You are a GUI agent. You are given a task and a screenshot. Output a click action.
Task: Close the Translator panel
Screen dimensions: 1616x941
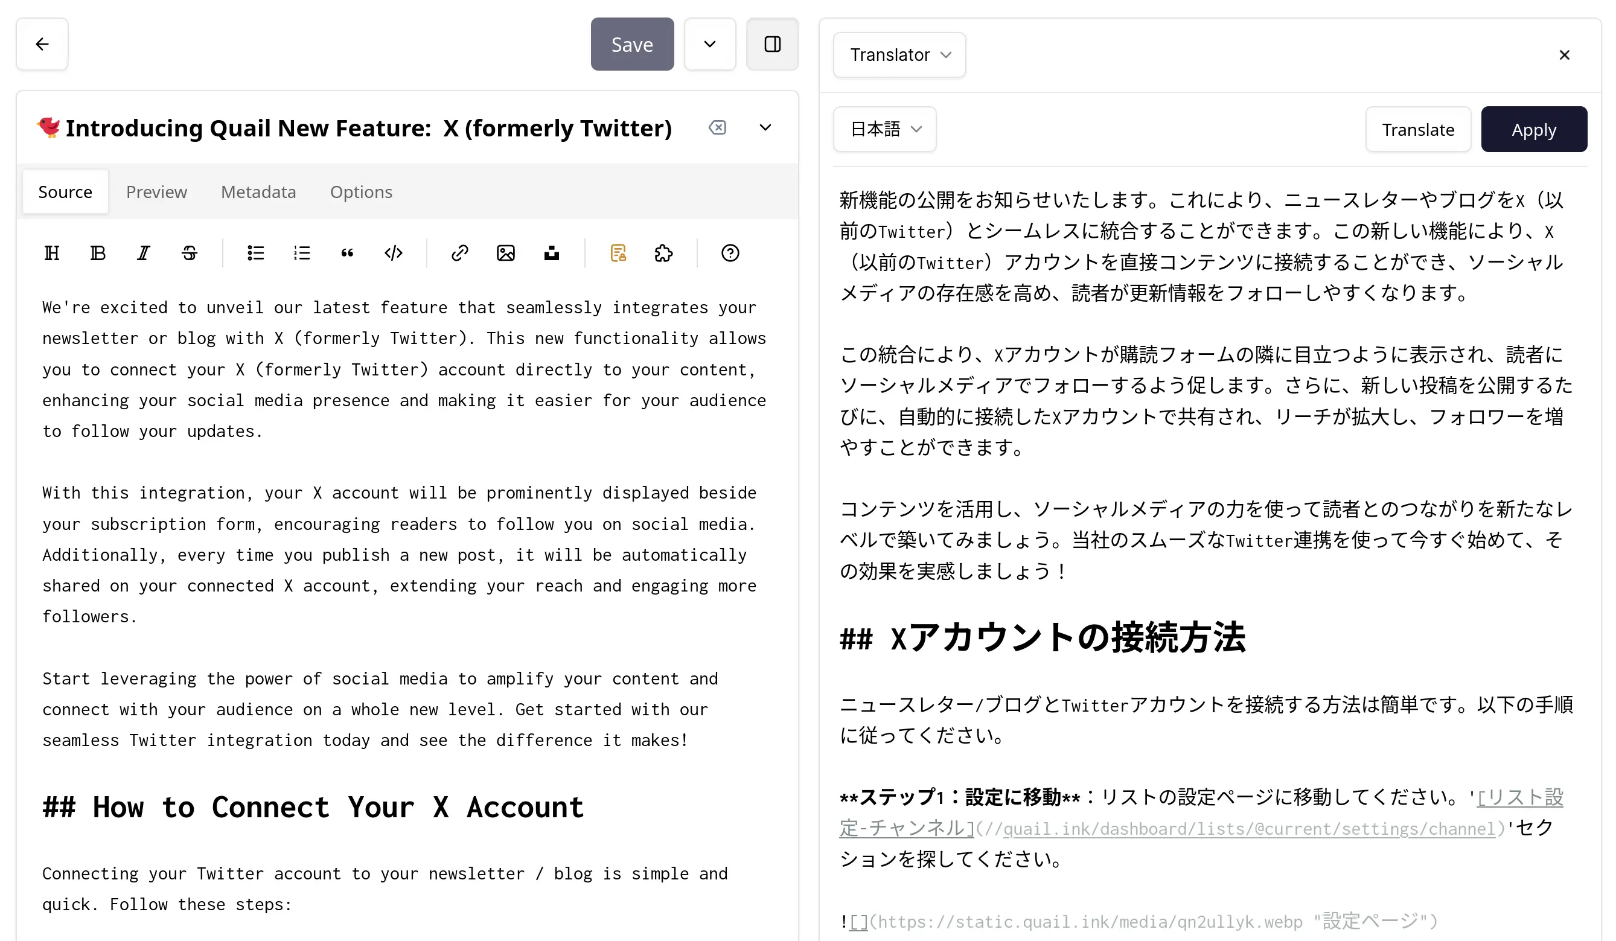[1566, 55]
